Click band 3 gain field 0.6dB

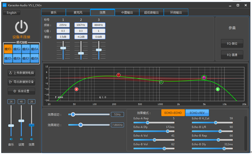pyautogui.click(x=99, y=37)
